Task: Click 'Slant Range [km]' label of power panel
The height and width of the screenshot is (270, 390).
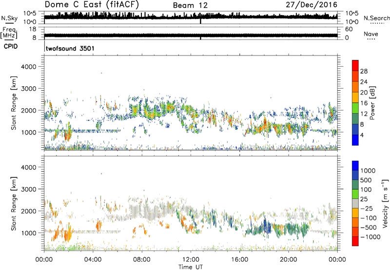Action: (x=14, y=103)
